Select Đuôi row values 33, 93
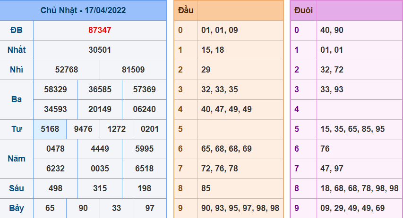Screen dimensions: 403x218 pyautogui.click(x=332, y=89)
